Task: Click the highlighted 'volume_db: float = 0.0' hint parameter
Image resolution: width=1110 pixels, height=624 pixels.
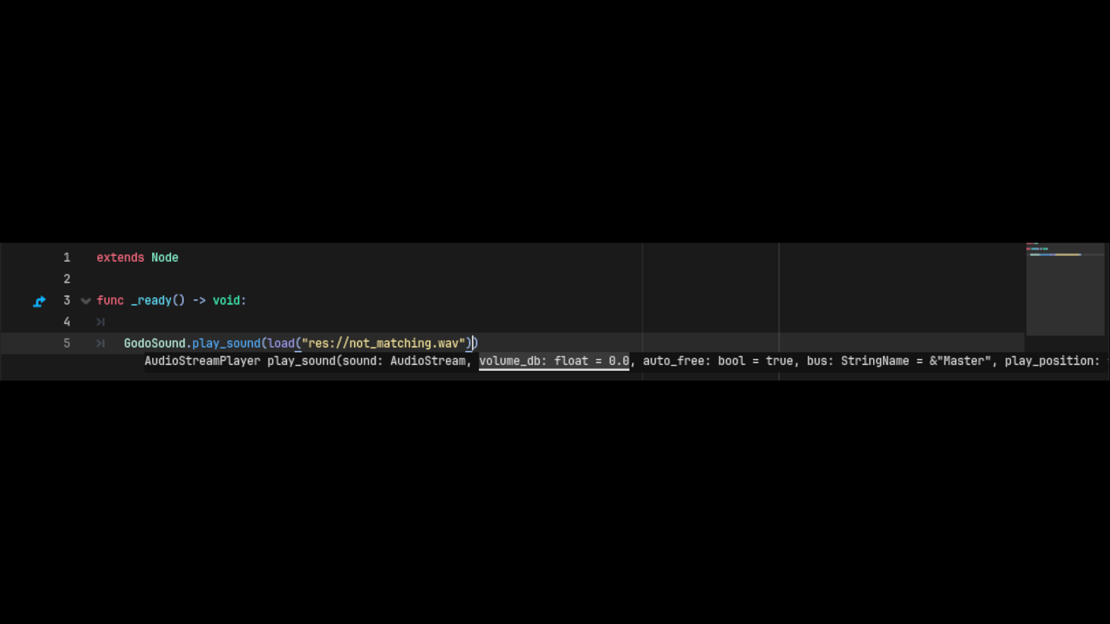Action: [554, 361]
